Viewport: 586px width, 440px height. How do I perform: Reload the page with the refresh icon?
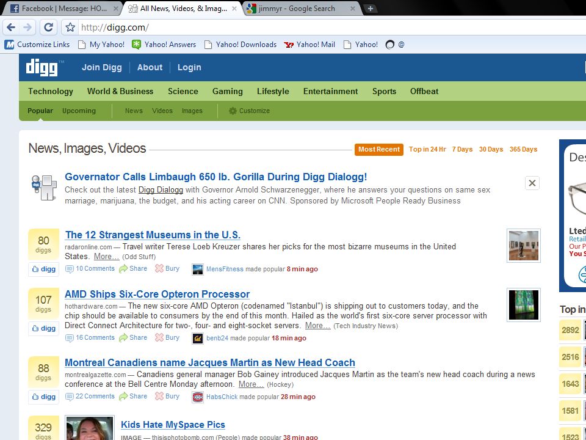point(48,28)
